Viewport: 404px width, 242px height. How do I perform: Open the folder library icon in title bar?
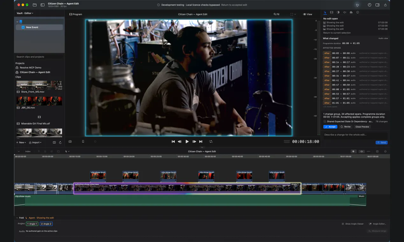tap(35, 5)
